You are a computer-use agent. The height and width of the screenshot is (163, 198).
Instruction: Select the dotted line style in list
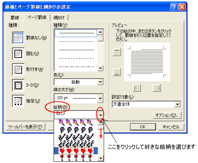76,41
